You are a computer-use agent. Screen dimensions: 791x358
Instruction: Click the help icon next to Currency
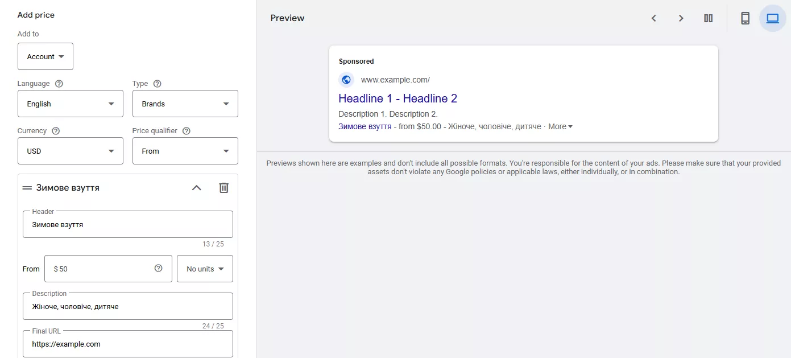click(56, 131)
